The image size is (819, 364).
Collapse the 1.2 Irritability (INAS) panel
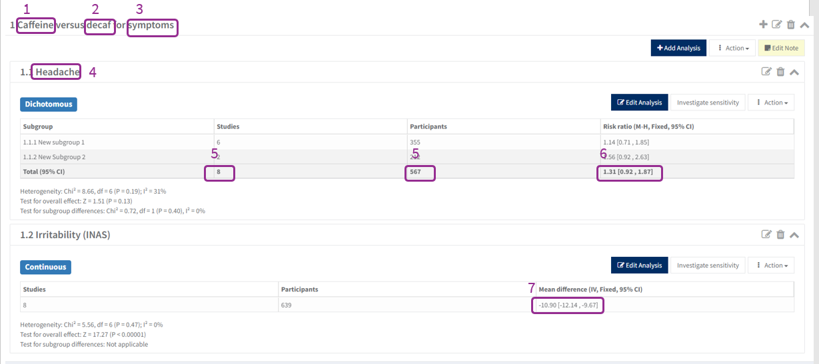click(794, 234)
